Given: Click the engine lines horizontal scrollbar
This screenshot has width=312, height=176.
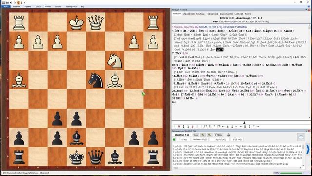Looking at the screenshot, I should coord(237,168).
